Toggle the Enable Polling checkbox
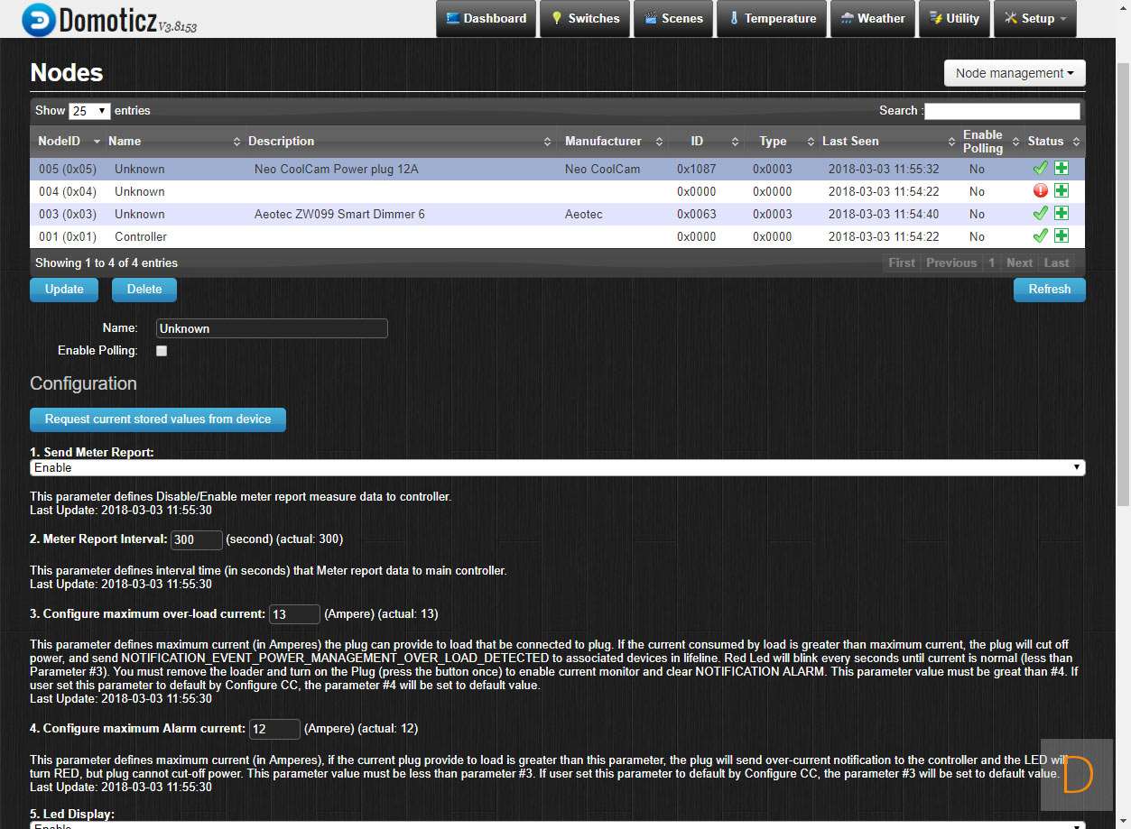This screenshot has width=1131, height=829. 162,351
